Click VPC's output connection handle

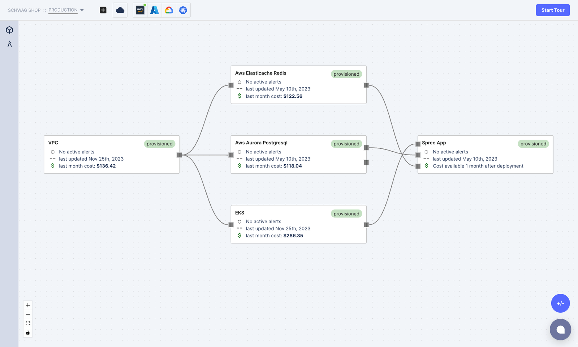tap(179, 155)
